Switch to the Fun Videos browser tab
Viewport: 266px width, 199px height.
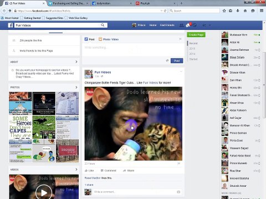pyautogui.click(x=25, y=3)
